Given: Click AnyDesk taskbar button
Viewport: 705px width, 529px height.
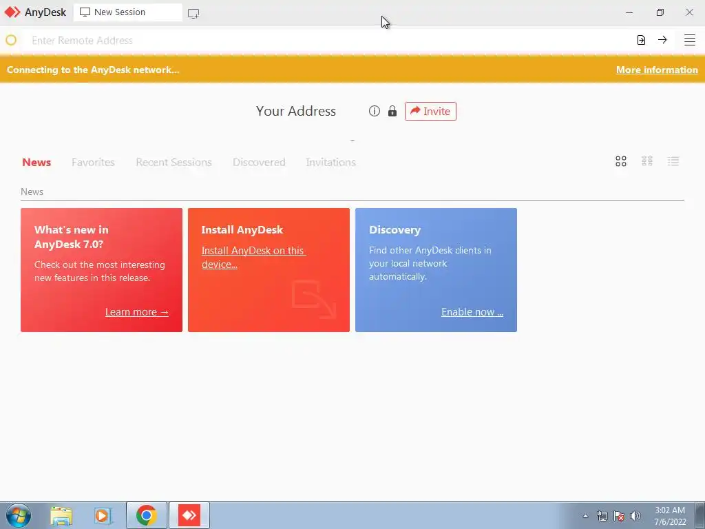Looking at the screenshot, I should (x=189, y=515).
